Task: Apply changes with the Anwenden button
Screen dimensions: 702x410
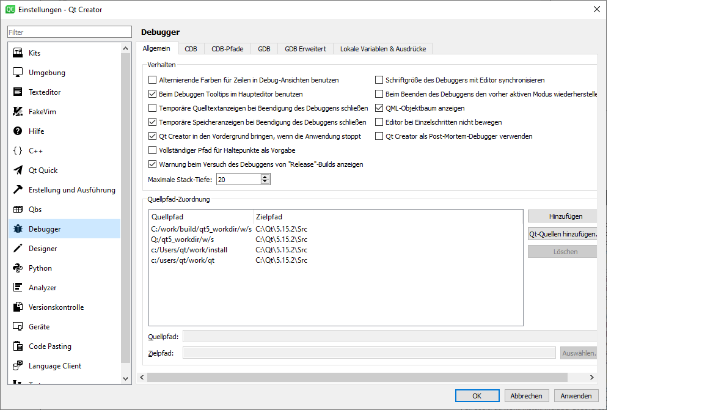Action: pos(576,396)
